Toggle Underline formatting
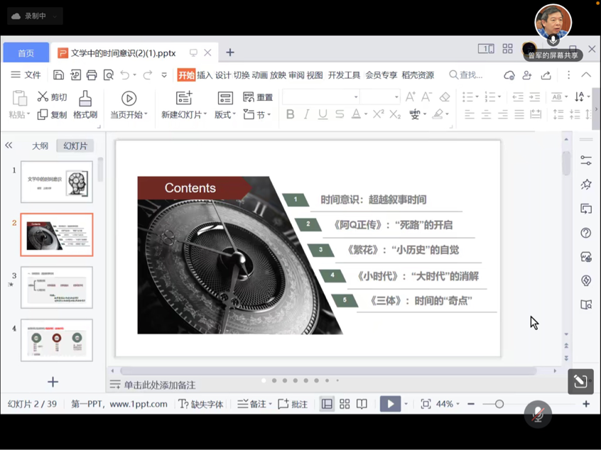The height and width of the screenshot is (450, 601). pos(323,114)
